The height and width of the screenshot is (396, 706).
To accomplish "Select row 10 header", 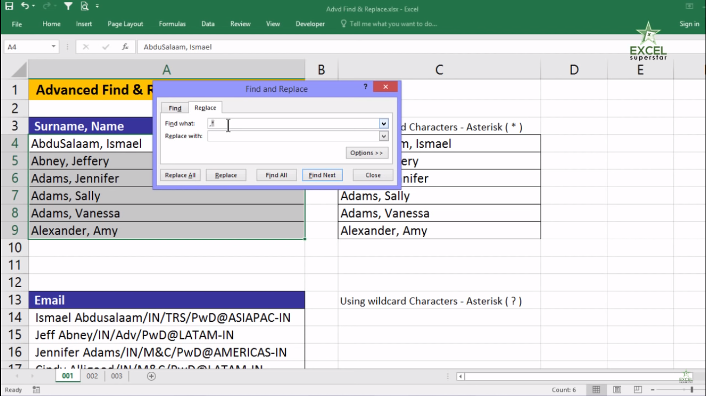I will (x=14, y=247).
